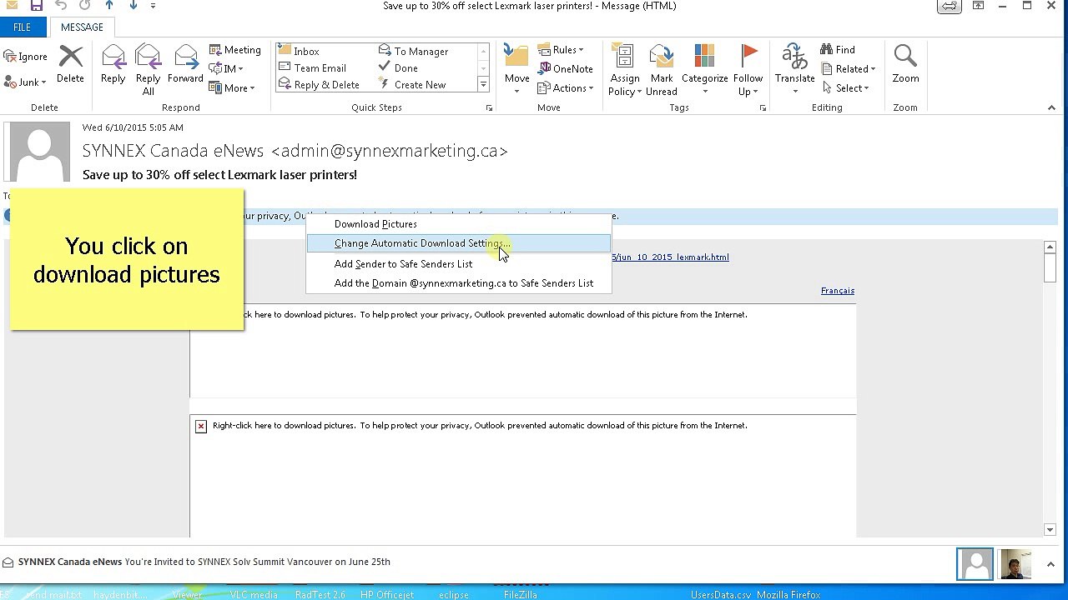Image resolution: width=1068 pixels, height=600 pixels.
Task: Click the sender's contact photo in people pane
Action: click(975, 564)
